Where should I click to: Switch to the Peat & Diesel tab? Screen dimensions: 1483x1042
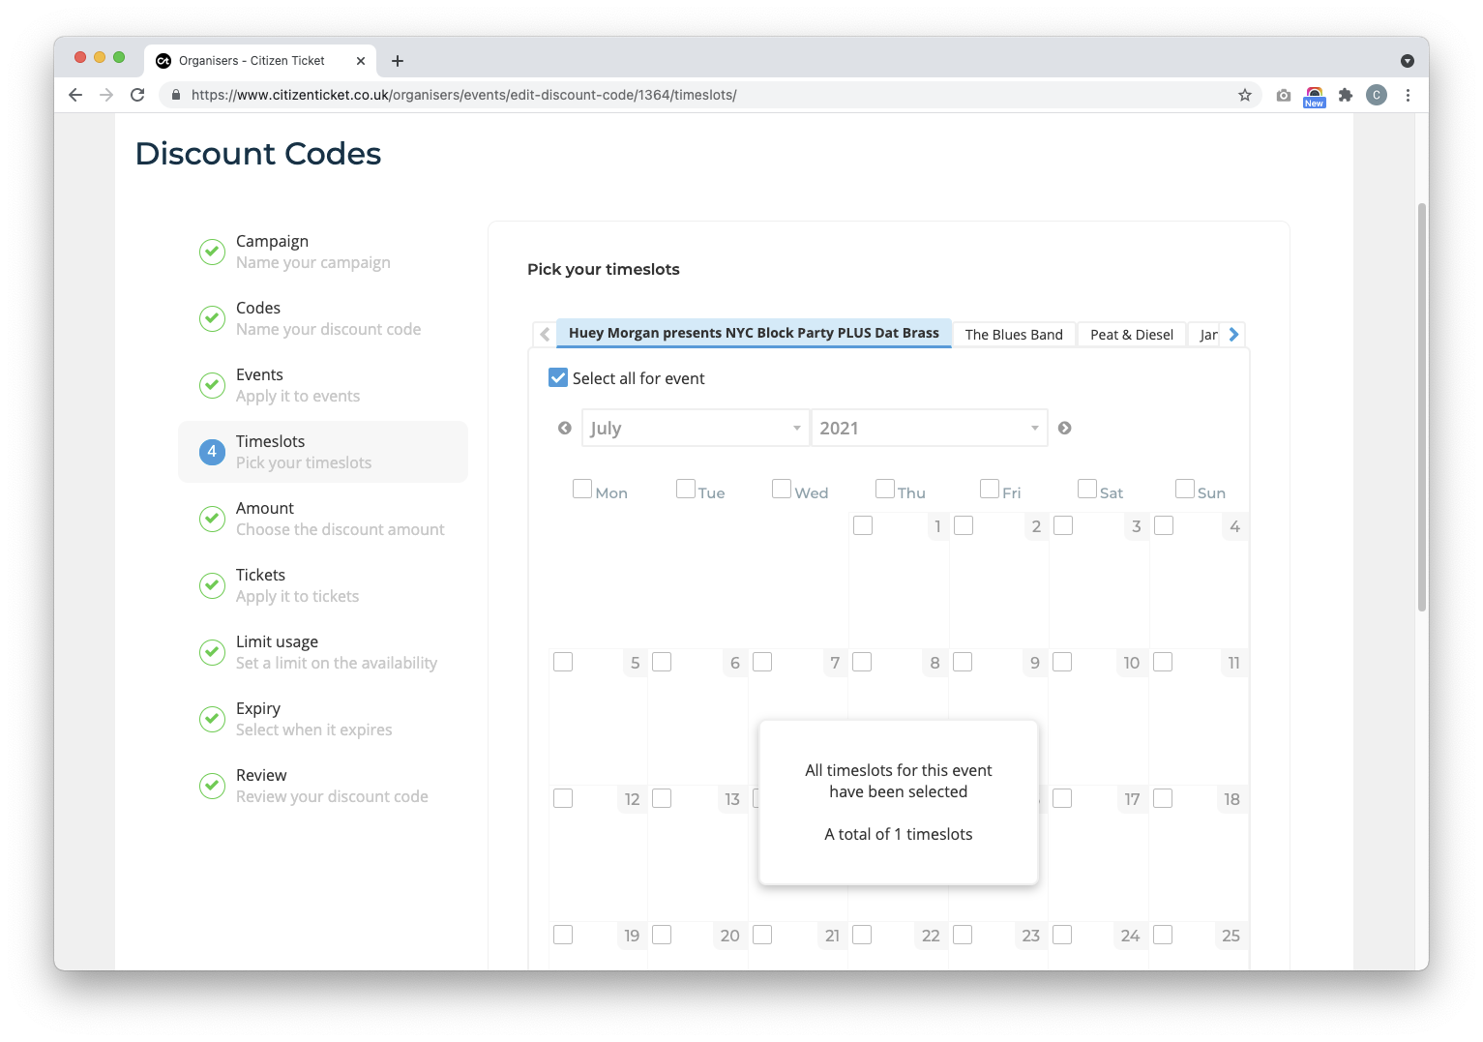pos(1132,335)
